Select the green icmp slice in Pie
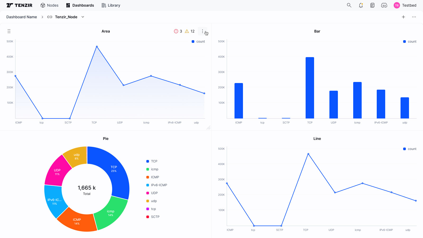 tap(111, 214)
